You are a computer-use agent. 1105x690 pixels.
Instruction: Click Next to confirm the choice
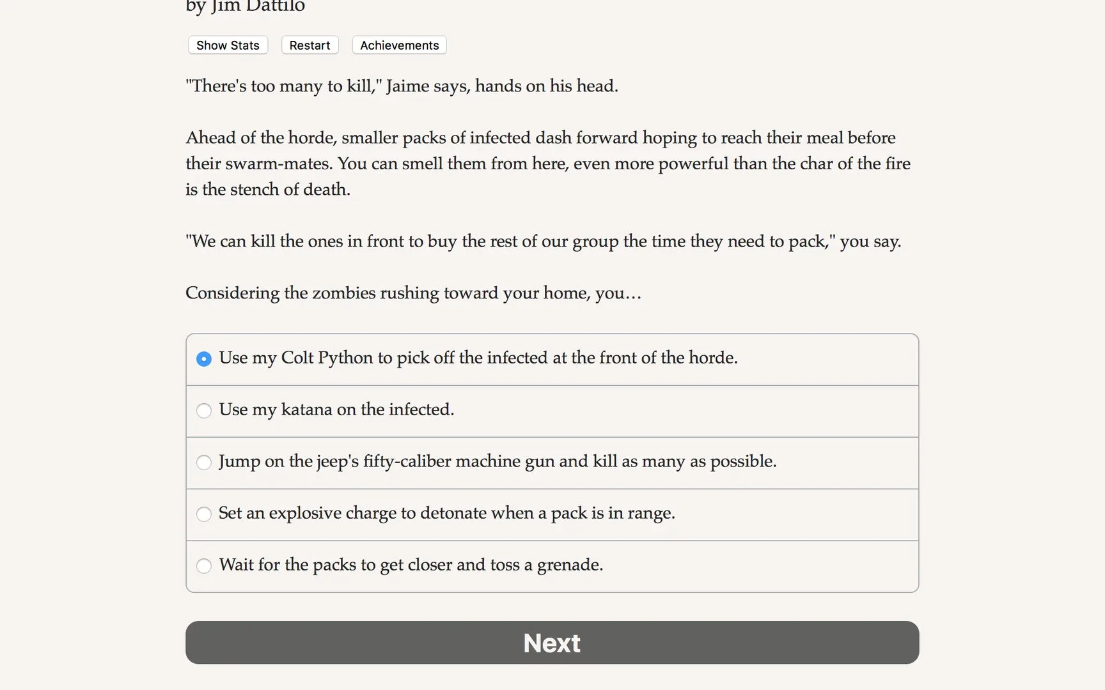coord(552,642)
